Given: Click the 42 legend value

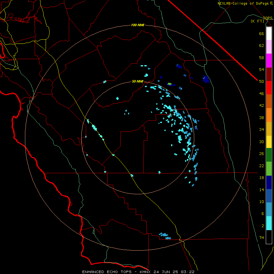Looking at the screenshot, I should click(262, 106).
